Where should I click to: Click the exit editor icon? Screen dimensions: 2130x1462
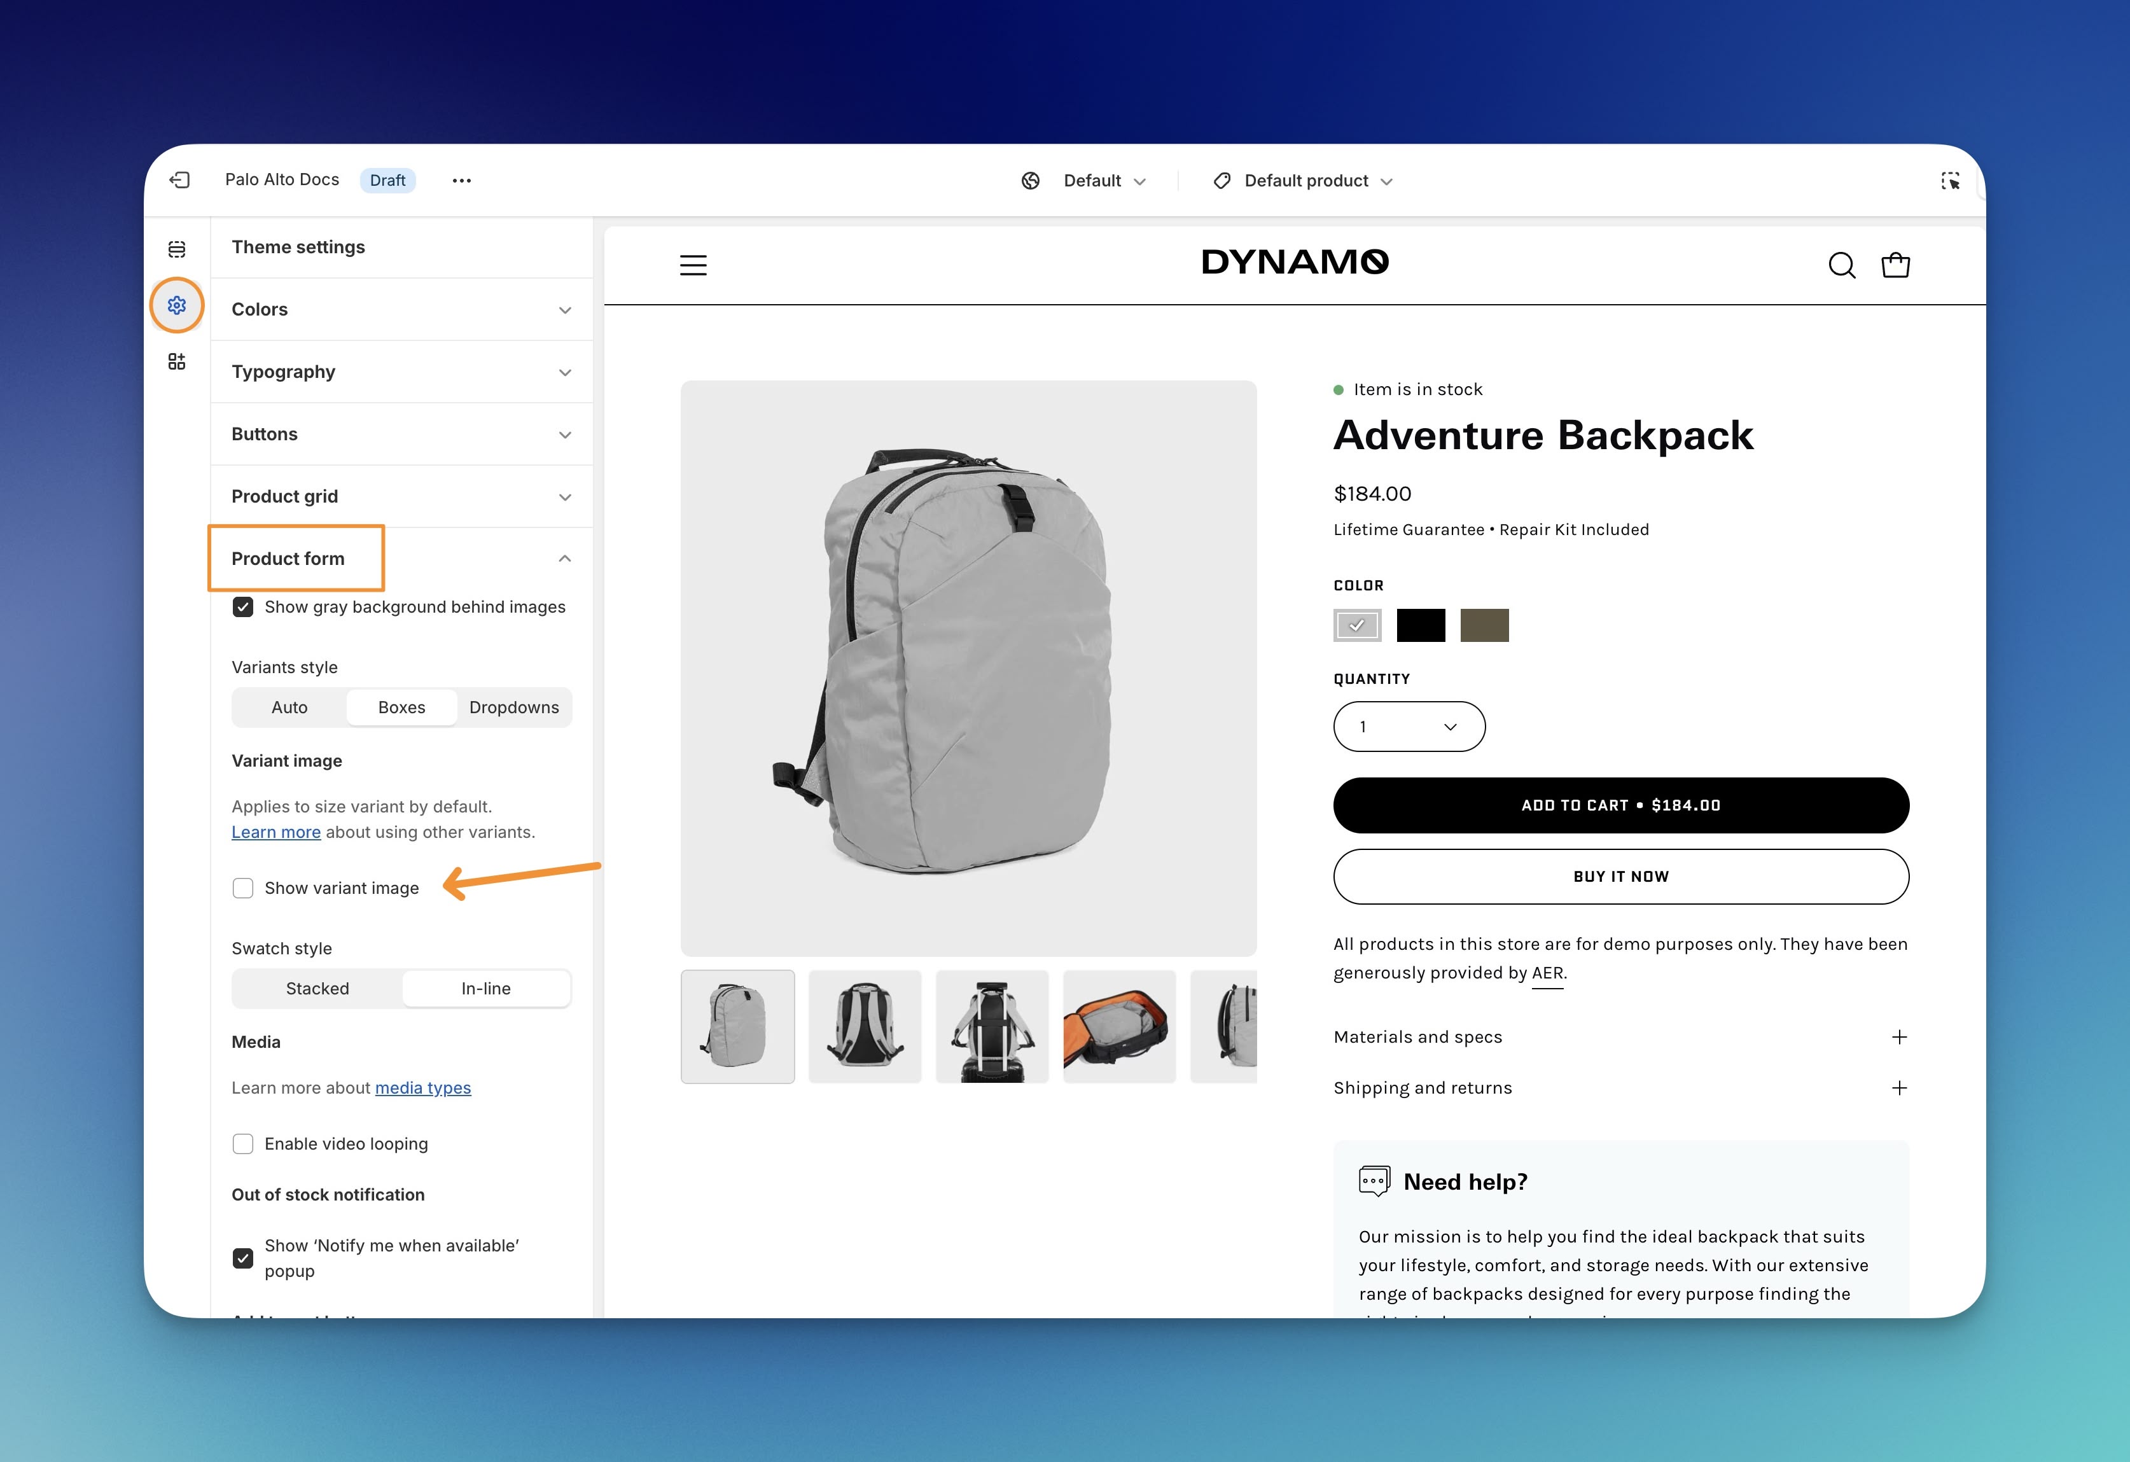pos(179,179)
